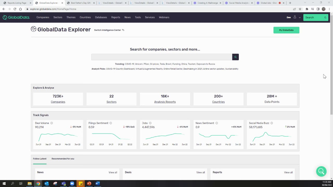The height and width of the screenshot is (187, 333).
Task: Click View all in the Reports section
Action: click(x=288, y=172)
